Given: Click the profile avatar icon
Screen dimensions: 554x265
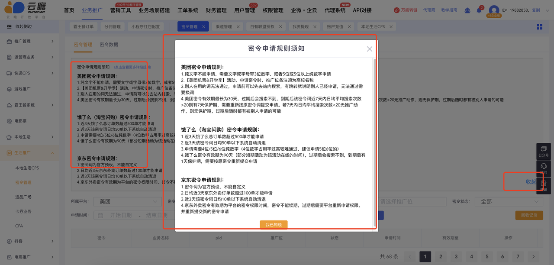Looking at the screenshot, I should pyautogui.click(x=494, y=10).
